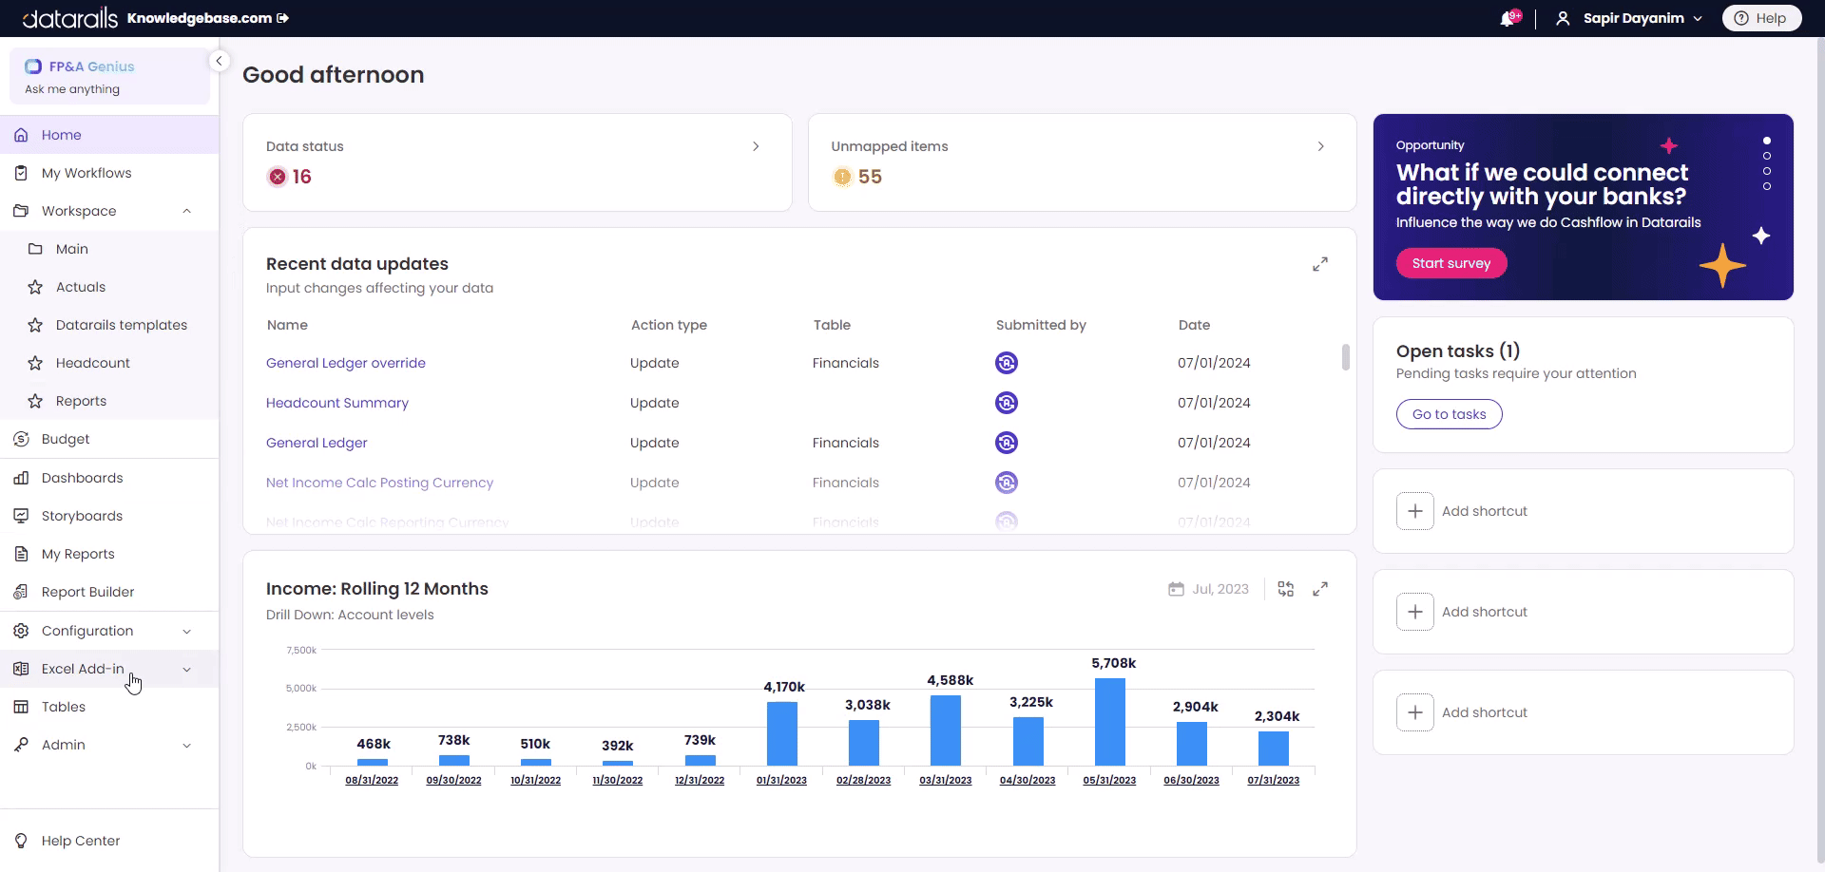Click the chart settings icon beside Jul, 2023
This screenshot has height=872, width=1825.
pos(1286,589)
